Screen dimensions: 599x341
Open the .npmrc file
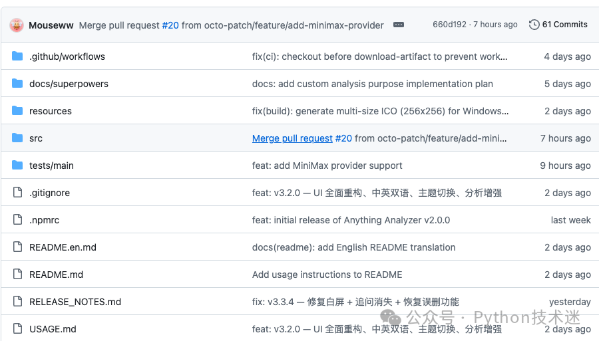click(45, 220)
